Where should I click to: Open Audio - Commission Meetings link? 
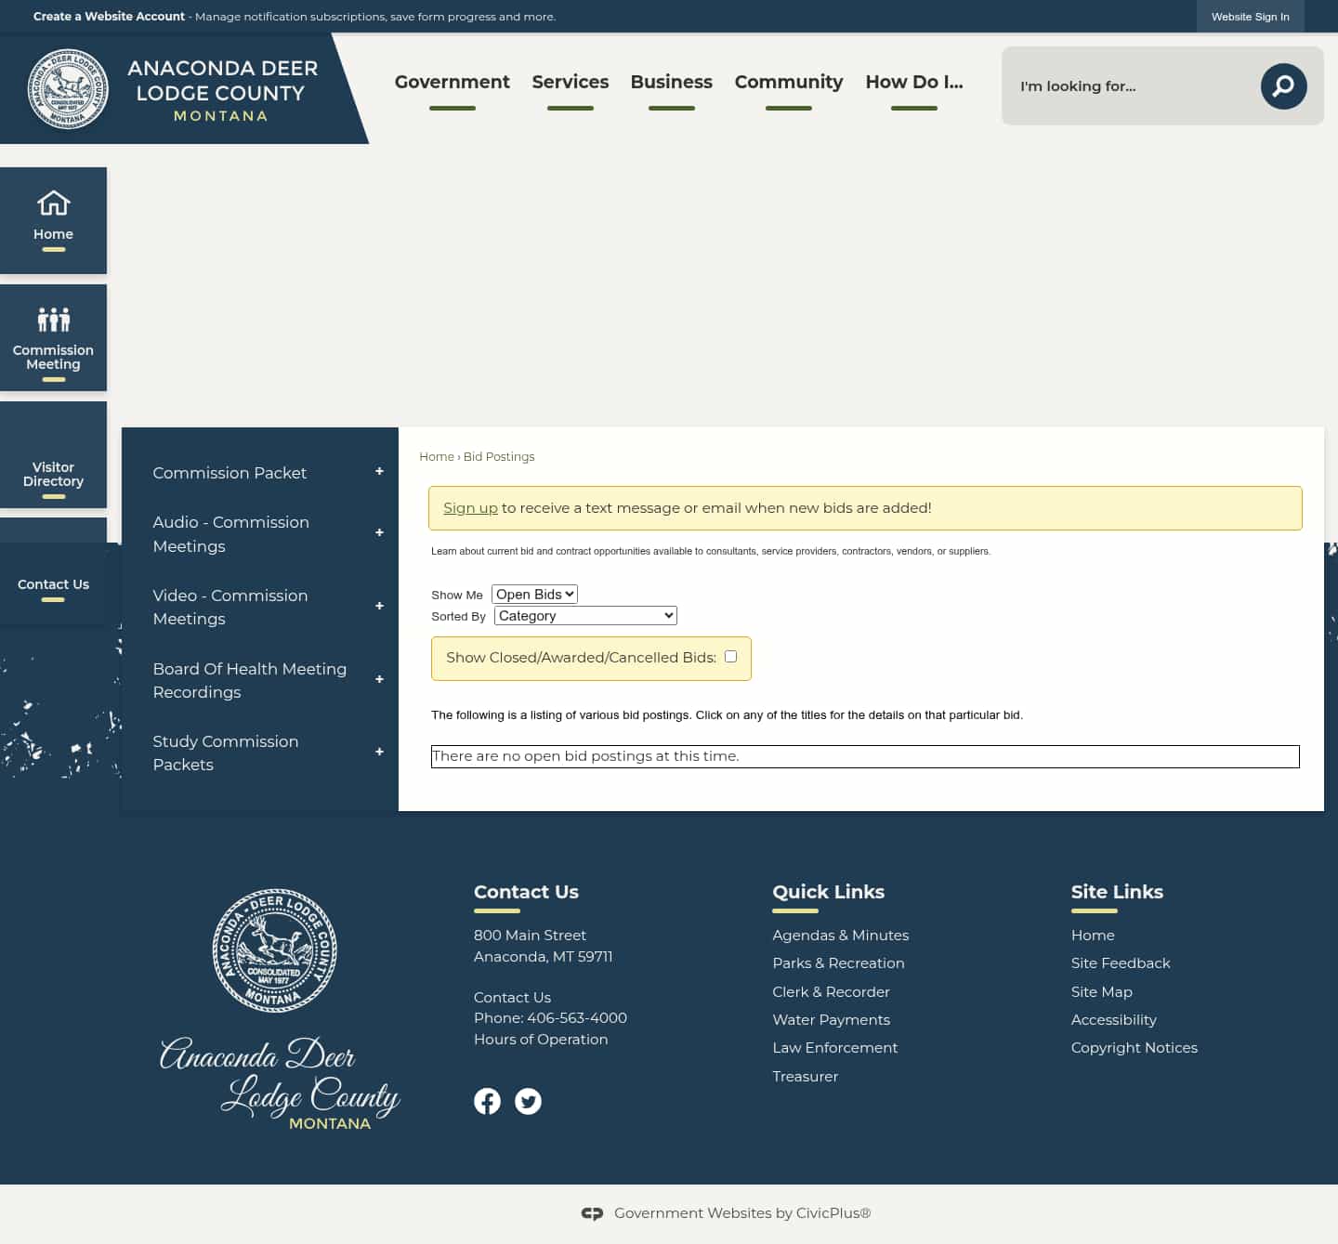pos(231,534)
